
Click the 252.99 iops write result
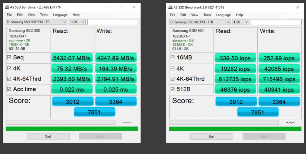[279, 58]
